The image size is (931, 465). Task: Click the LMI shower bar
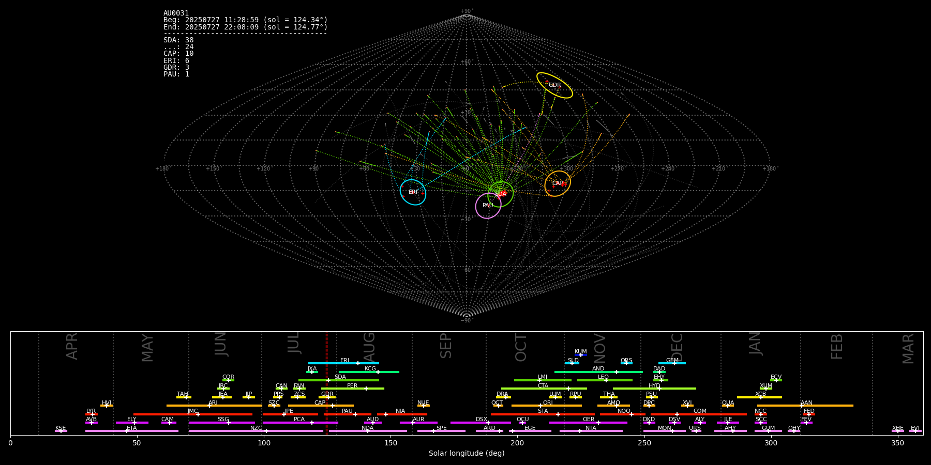(543, 380)
